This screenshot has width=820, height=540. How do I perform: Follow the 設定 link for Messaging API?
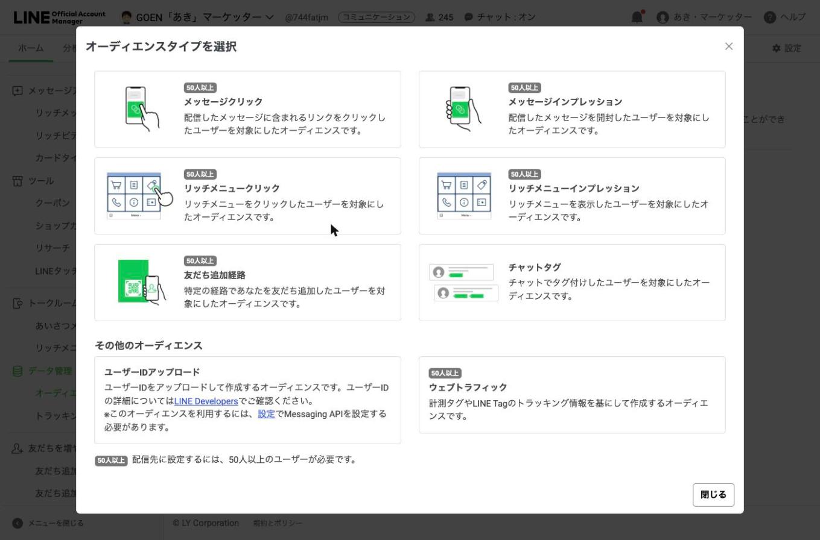(266, 414)
